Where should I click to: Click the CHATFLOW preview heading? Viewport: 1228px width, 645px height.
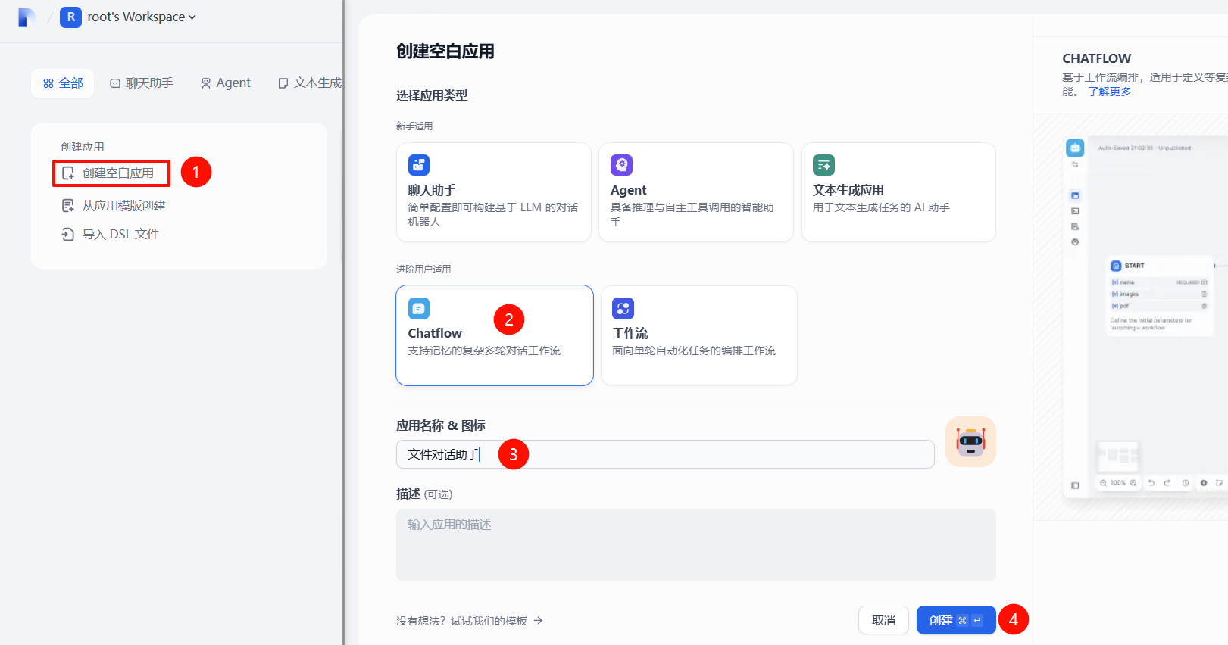click(x=1096, y=58)
